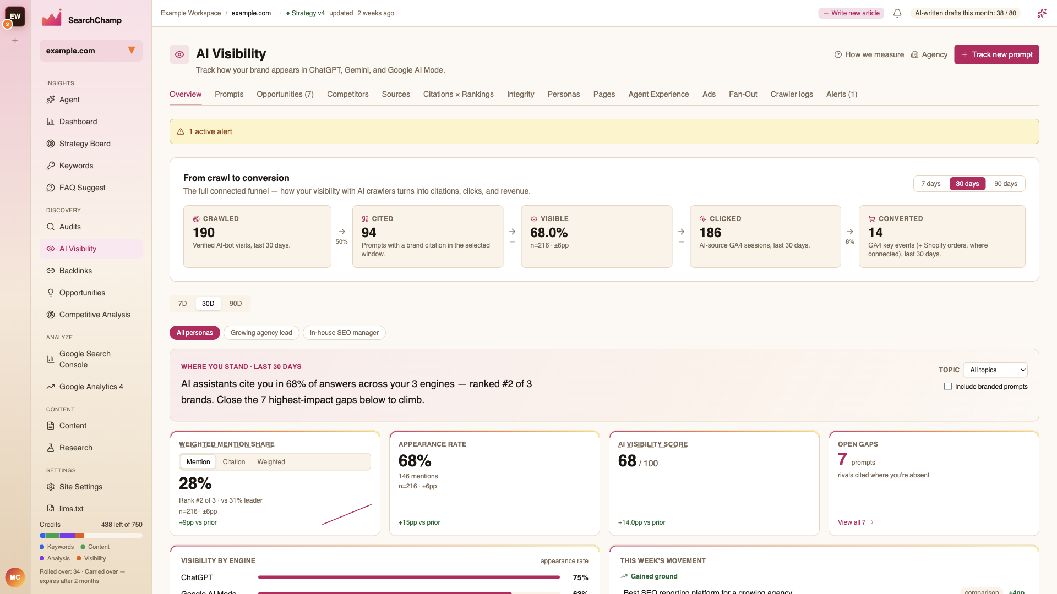1057x594 pixels.
Task: Click the Audits magnifier icon
Action: tap(51, 227)
